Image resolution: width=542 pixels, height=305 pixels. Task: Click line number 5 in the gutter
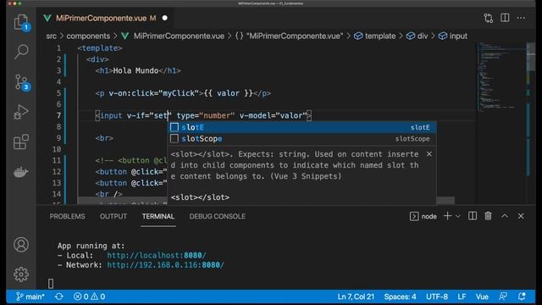(58, 93)
